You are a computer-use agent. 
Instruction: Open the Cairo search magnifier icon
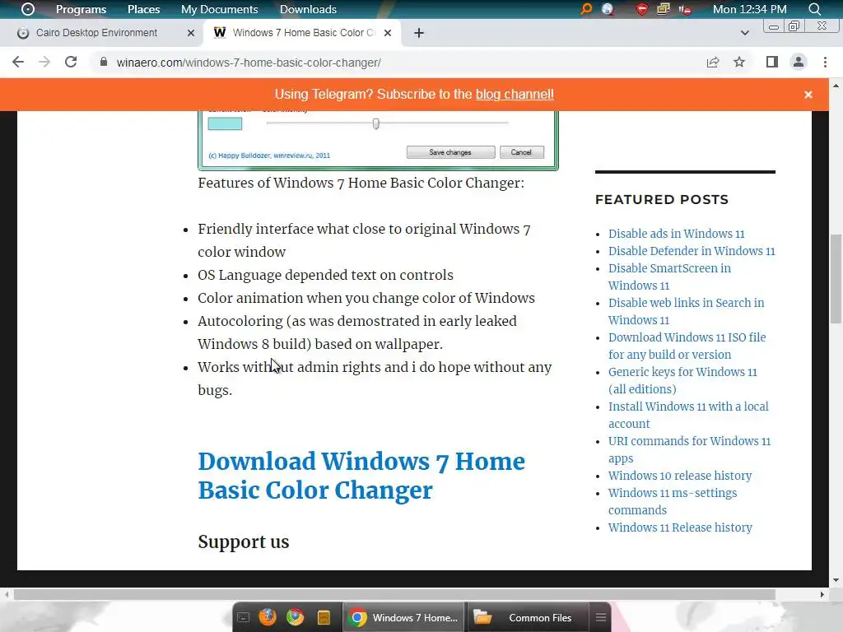click(x=814, y=9)
